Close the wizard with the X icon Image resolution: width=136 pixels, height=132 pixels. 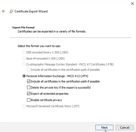pos(132,4)
